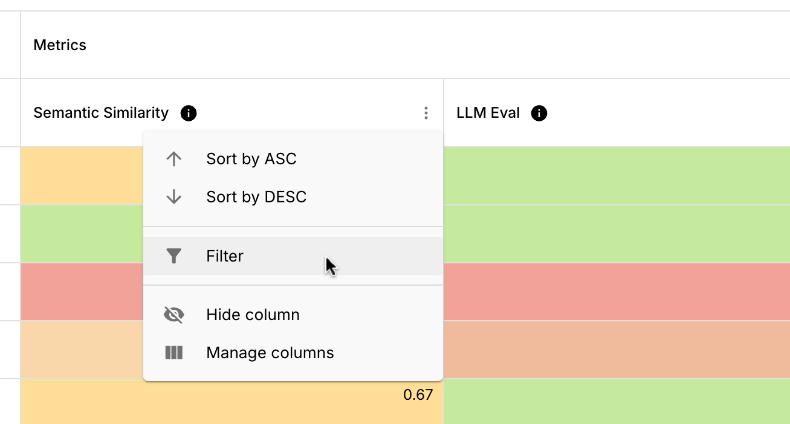Click the info icon beside Semantic Similarity
The image size is (790, 424).
click(x=189, y=113)
